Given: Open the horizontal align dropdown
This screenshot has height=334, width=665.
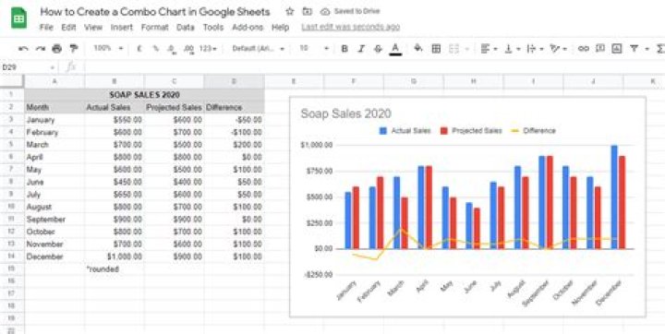Looking at the screenshot, I should point(489,49).
